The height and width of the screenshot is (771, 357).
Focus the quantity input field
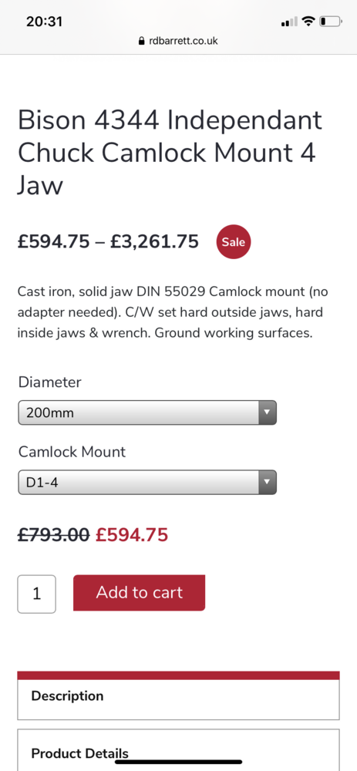(x=37, y=594)
